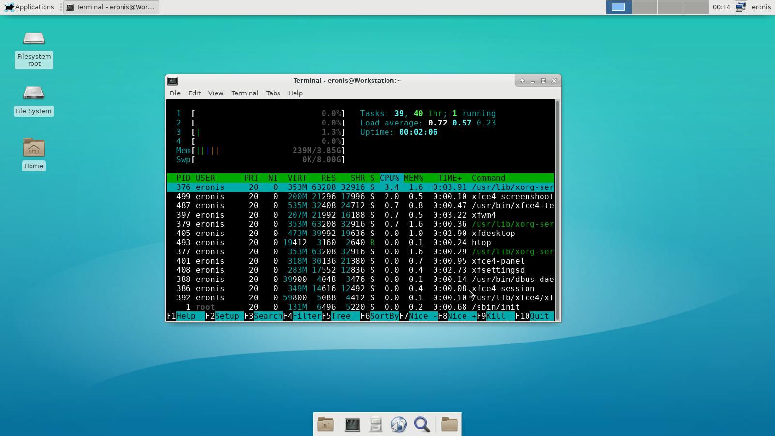Click the shade window arrow button
The height and width of the screenshot is (436, 775).
[522, 81]
